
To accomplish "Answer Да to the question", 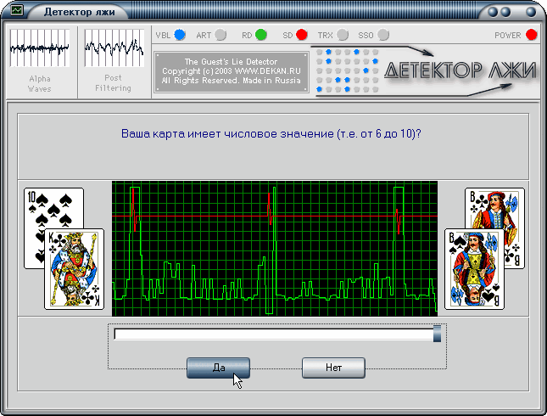I will click(219, 368).
